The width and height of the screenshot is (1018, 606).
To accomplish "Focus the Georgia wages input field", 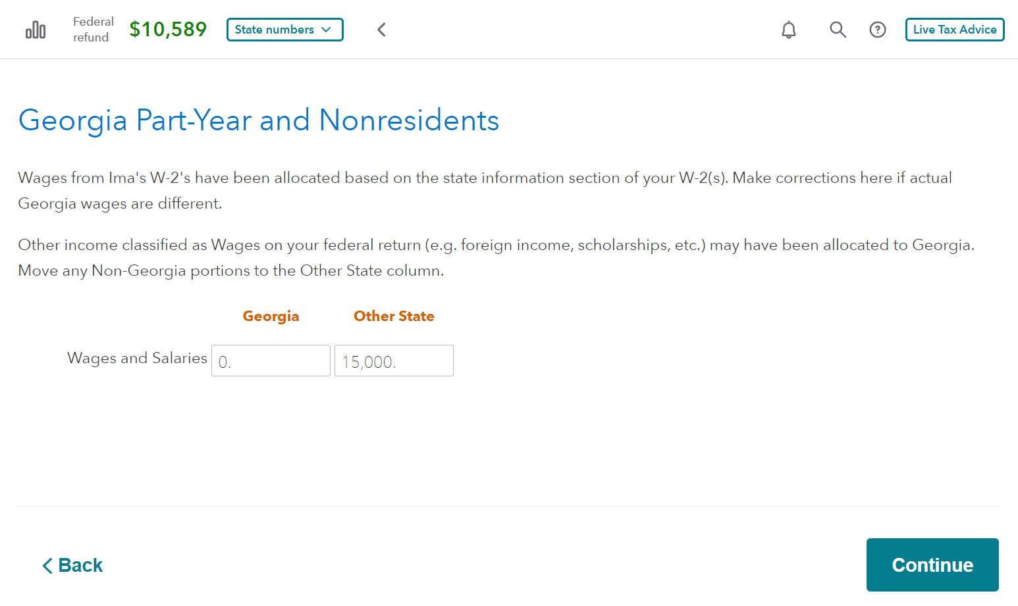I will pyautogui.click(x=271, y=361).
